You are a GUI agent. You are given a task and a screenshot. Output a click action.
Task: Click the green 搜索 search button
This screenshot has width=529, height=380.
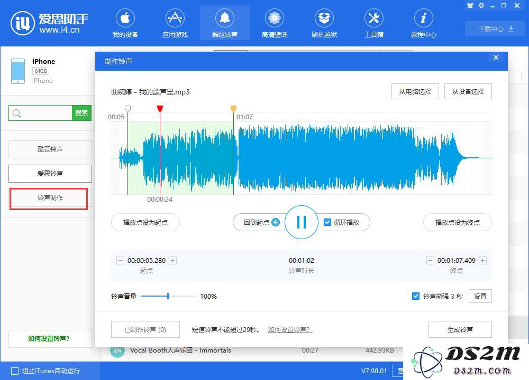pyautogui.click(x=81, y=113)
